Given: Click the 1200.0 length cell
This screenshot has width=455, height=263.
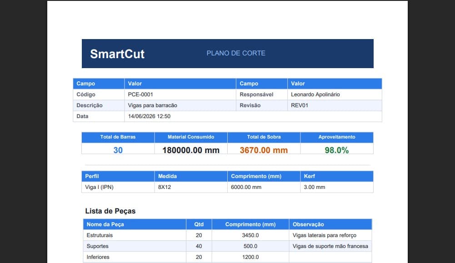Looking at the screenshot, I should (250, 257).
